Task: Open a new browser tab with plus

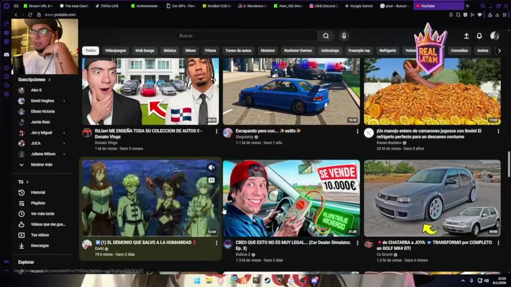Action: 467,6
